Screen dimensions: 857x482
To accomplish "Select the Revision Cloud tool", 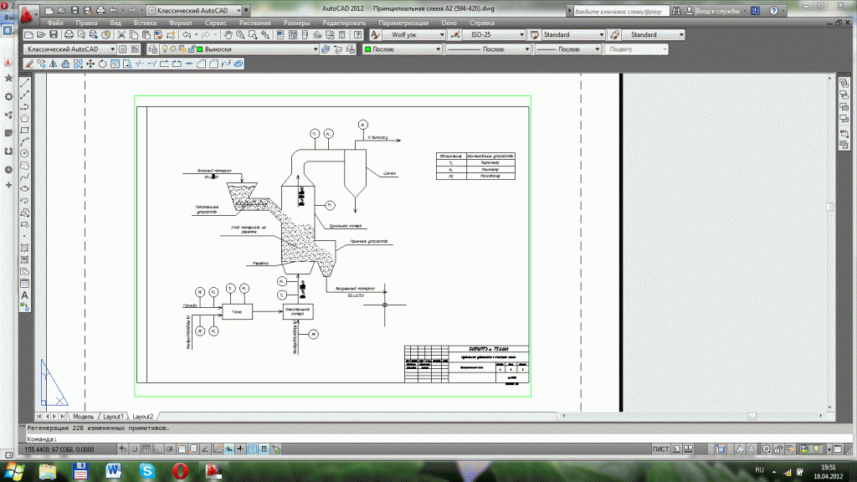I will pyautogui.click(x=24, y=165).
